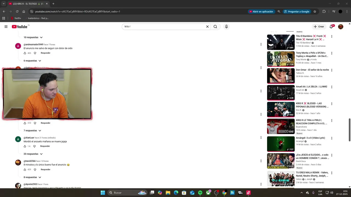Image resolution: width=351 pixels, height=197 pixels.
Task: Open TU ERES MALA REMIX video thumbnail
Action: (281, 179)
